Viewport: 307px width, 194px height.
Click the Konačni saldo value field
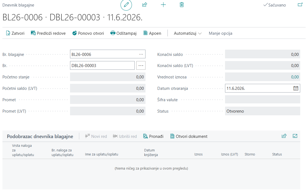262,54
